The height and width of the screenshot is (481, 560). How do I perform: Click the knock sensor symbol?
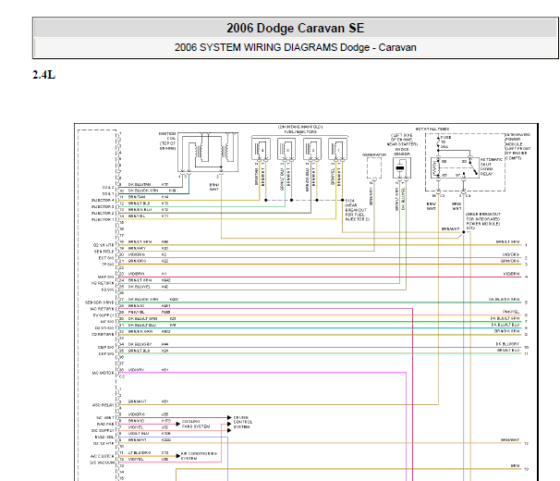[402, 168]
